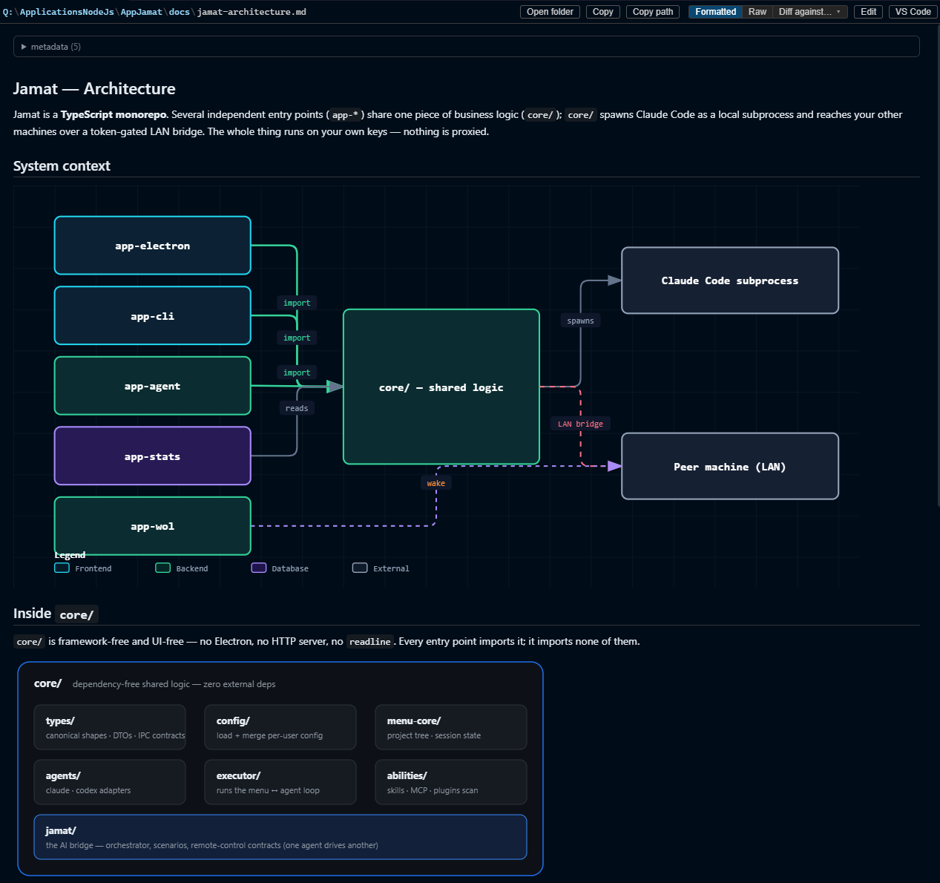This screenshot has width=940, height=883.
Task: Click the Edit button
Action: [x=868, y=12]
